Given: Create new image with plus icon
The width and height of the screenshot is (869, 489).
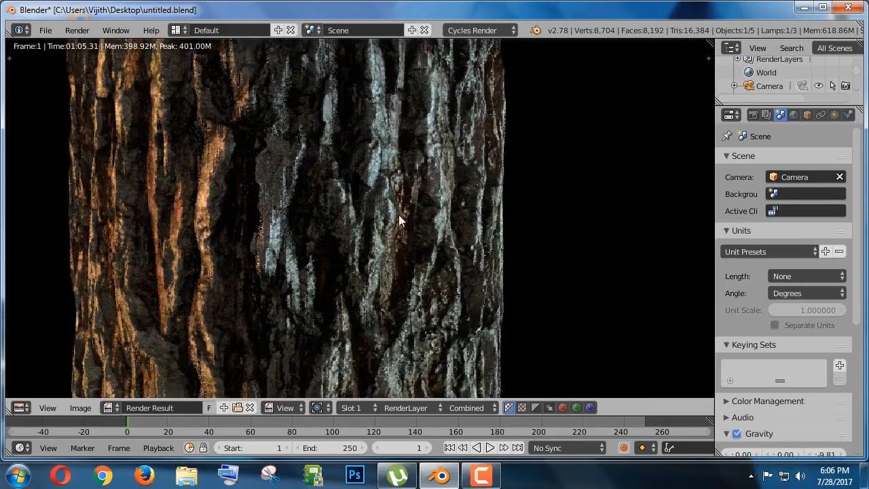Looking at the screenshot, I should tap(224, 407).
